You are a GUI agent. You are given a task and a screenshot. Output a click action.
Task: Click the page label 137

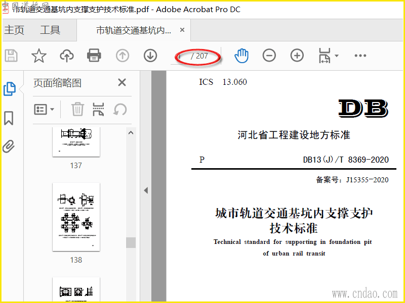pos(76,166)
